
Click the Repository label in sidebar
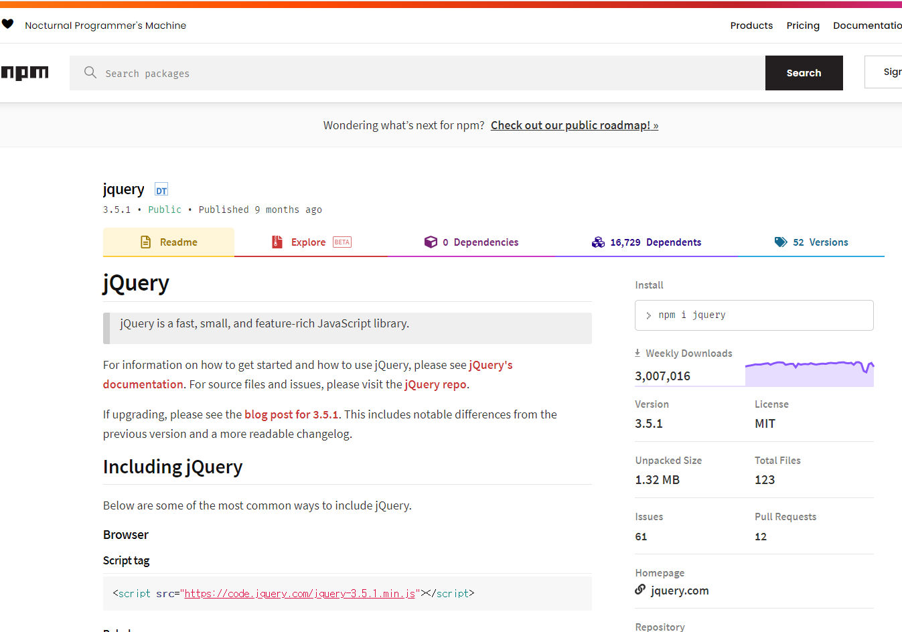point(660,627)
